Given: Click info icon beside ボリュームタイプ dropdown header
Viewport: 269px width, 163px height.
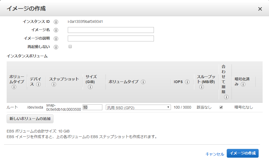Looking at the screenshot, I should click(x=143, y=82).
